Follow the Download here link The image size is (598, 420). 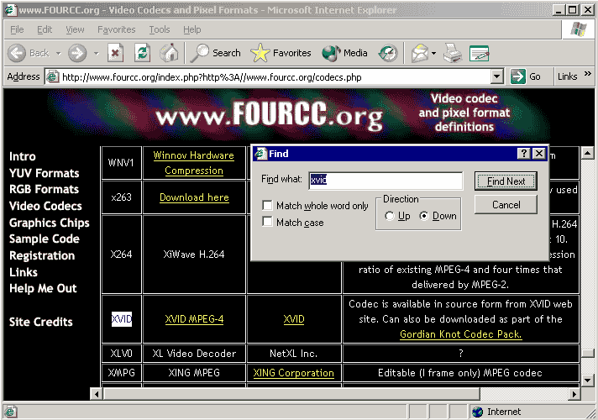pos(194,197)
